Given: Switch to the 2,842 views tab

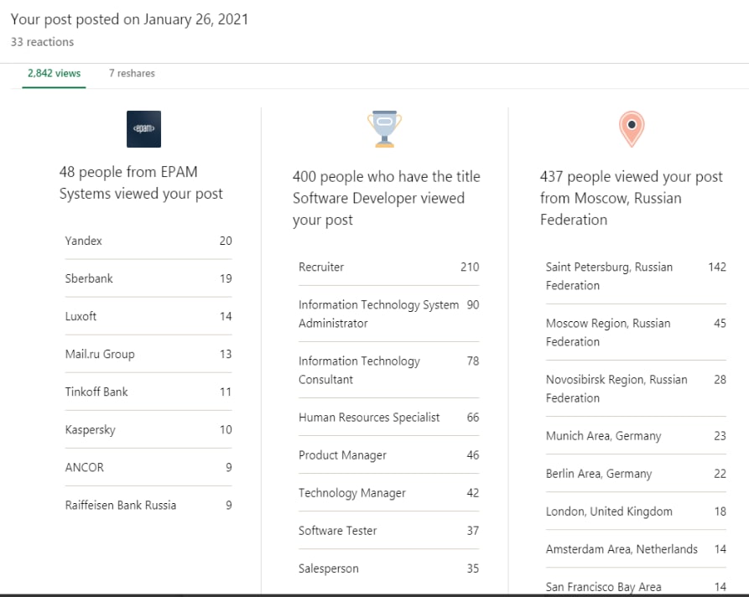Looking at the screenshot, I should pyautogui.click(x=54, y=74).
